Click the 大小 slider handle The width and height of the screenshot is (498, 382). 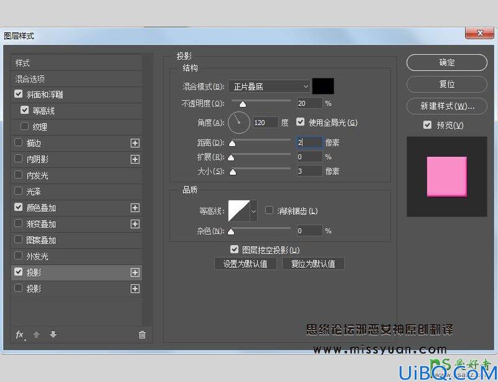click(233, 172)
